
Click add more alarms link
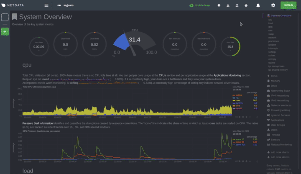tap(280, 157)
